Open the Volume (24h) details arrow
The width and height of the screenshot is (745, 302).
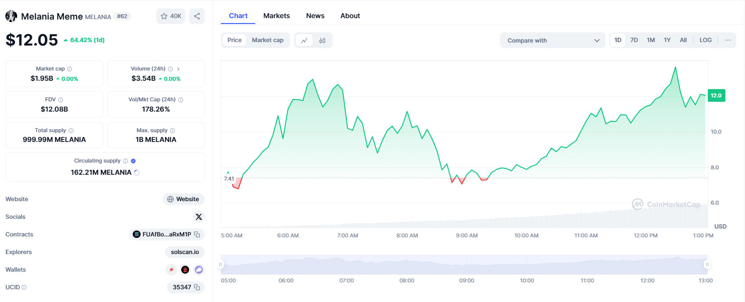pos(178,69)
